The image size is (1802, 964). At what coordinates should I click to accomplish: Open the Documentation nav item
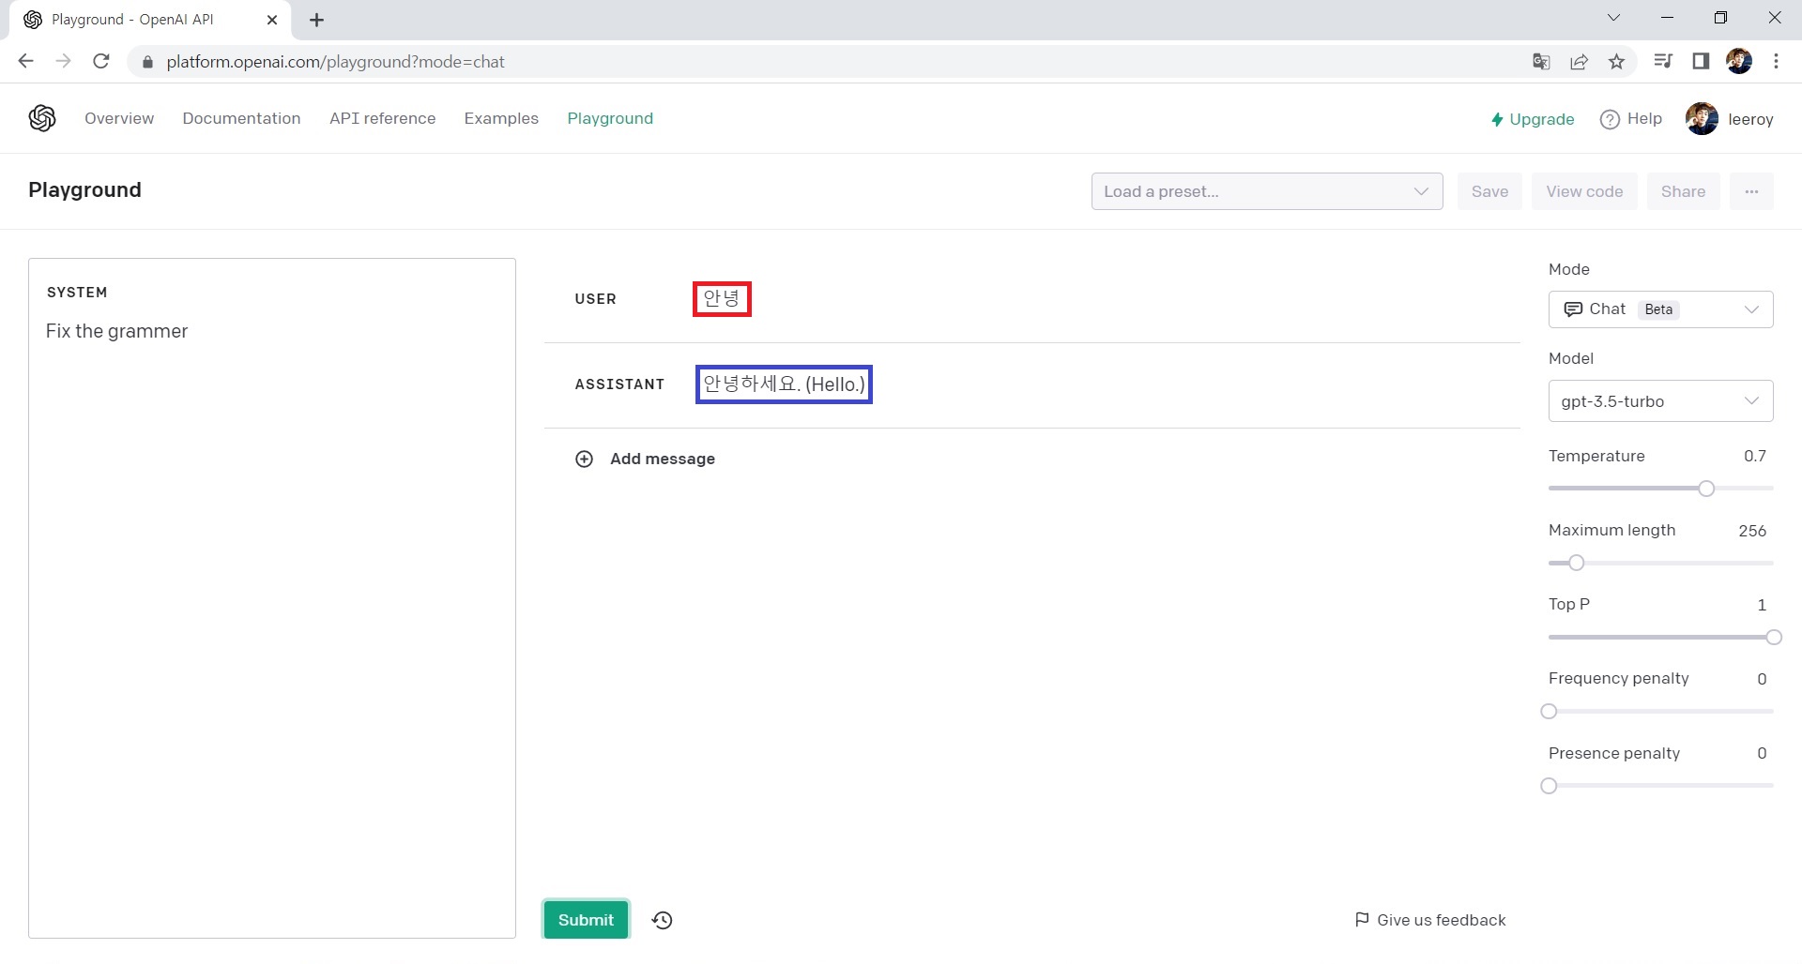coord(241,118)
